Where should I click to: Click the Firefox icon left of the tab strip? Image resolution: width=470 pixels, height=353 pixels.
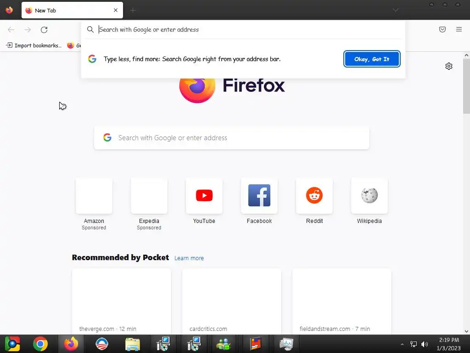(9, 10)
